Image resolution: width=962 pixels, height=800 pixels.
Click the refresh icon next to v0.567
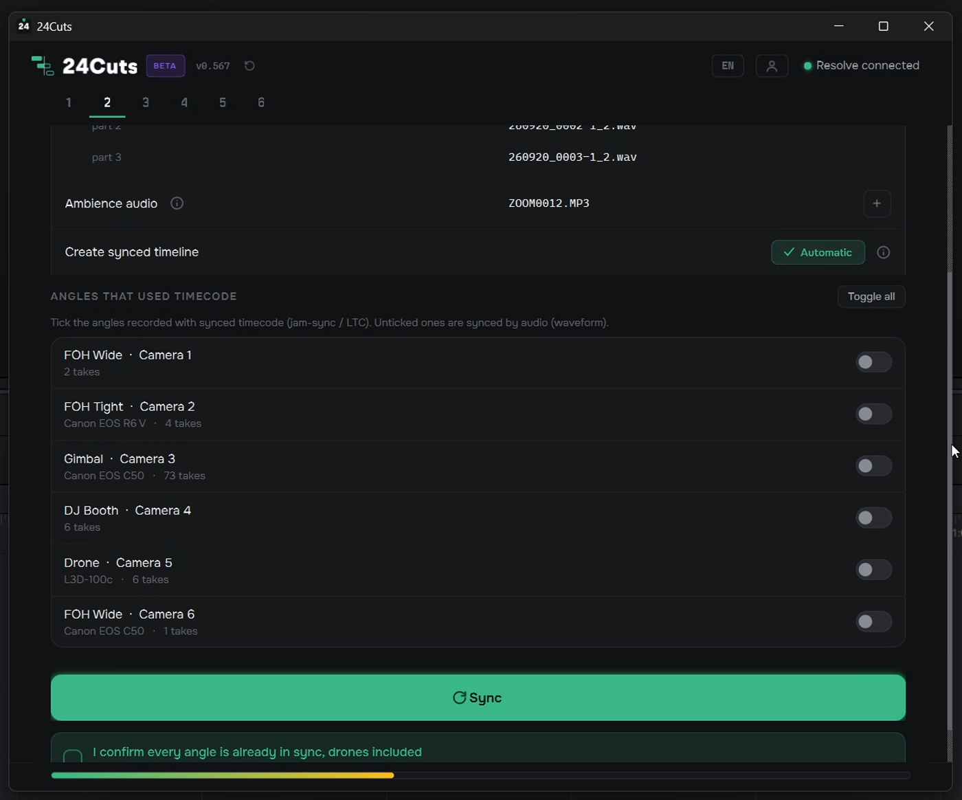249,66
